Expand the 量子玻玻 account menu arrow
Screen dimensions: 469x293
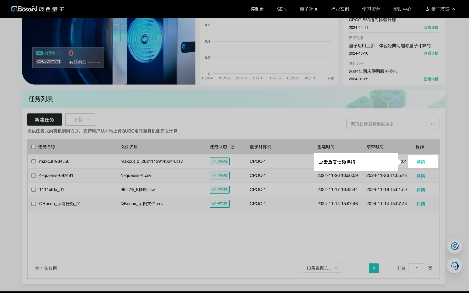coord(453,9)
